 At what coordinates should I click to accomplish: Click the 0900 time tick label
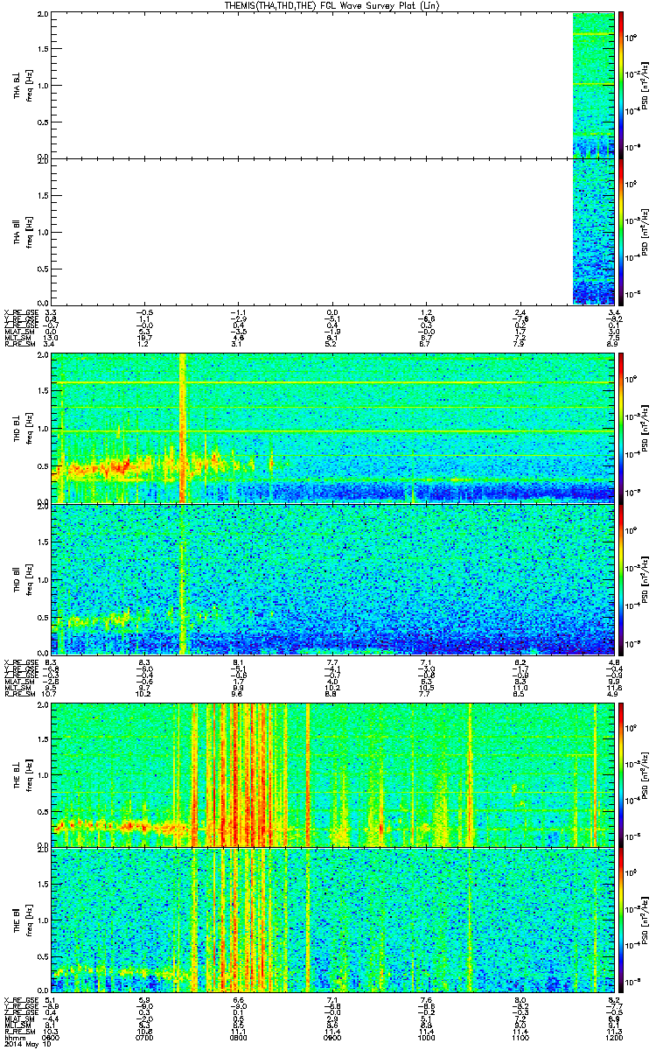coord(333,1039)
